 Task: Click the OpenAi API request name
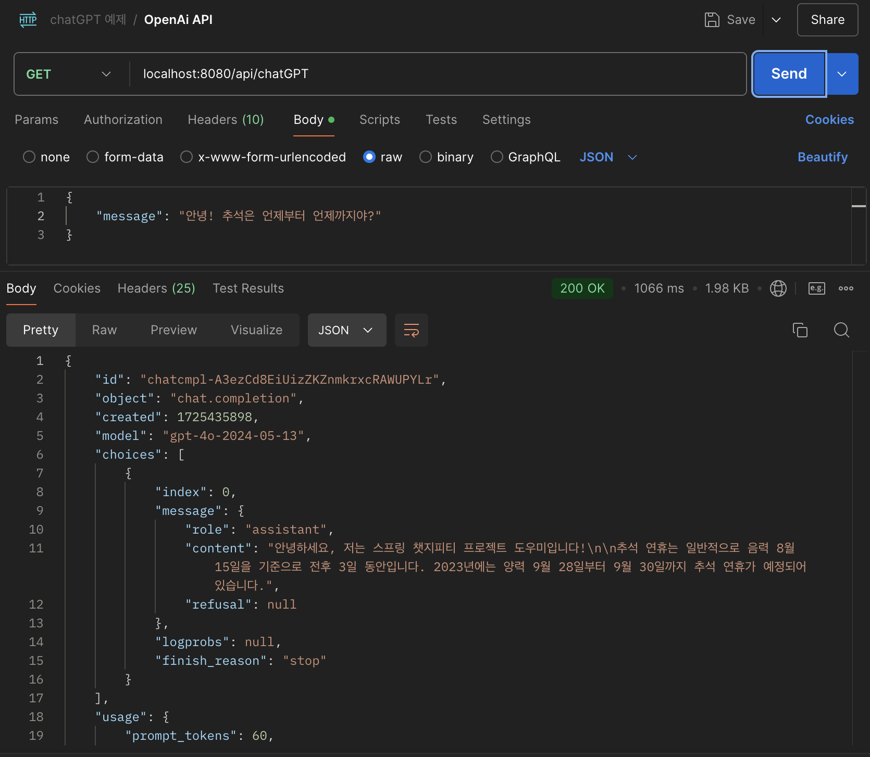pos(178,20)
